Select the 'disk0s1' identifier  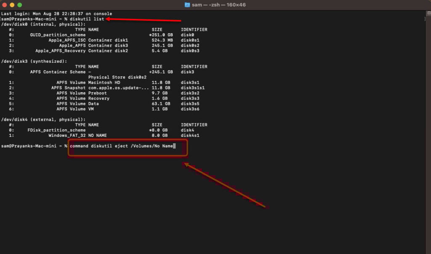click(x=190, y=40)
